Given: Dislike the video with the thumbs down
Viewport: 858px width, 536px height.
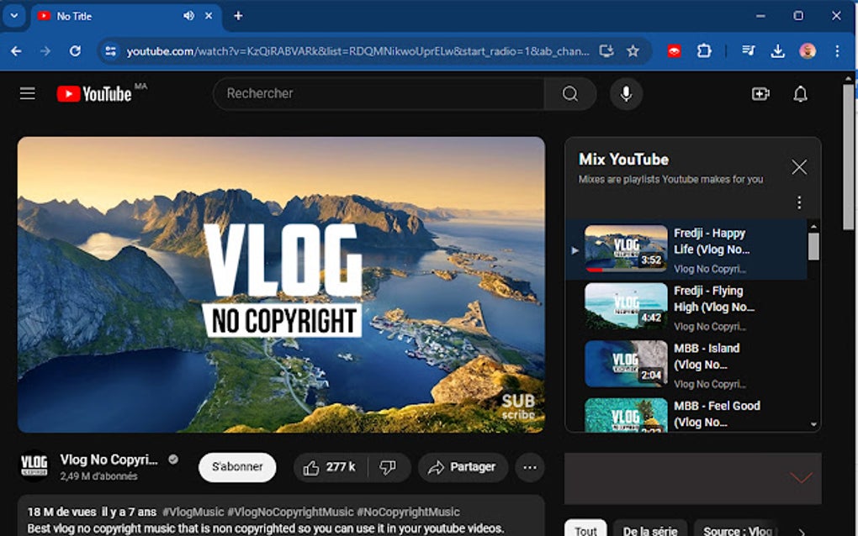Looking at the screenshot, I should click(388, 467).
